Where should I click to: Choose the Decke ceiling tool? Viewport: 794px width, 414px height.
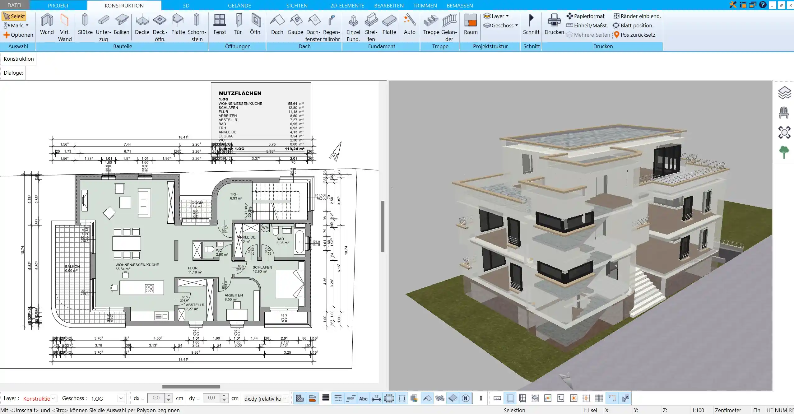[x=142, y=24]
